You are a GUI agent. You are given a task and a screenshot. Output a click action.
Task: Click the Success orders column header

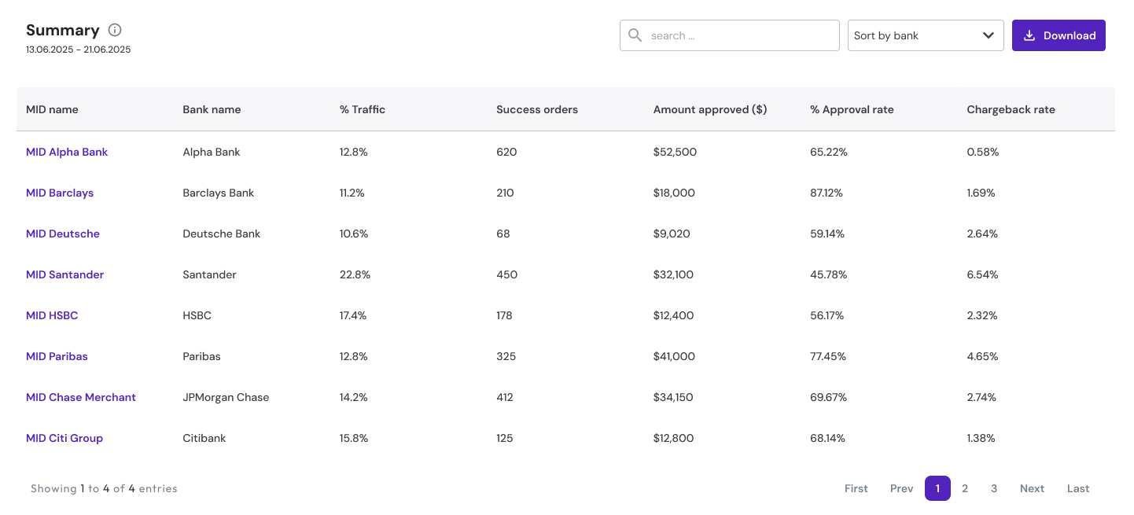[x=537, y=109]
